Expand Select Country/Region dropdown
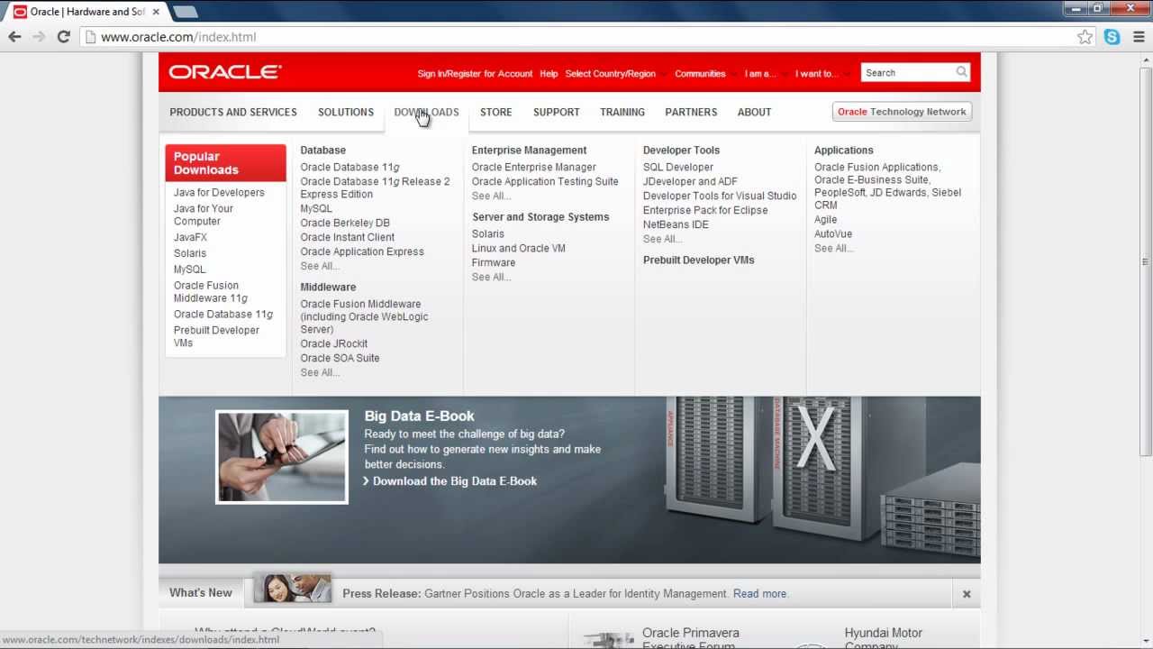Screen dimensions: 1153x649 615,74
